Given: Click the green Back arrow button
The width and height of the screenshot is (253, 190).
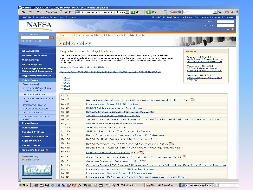Looking at the screenshot, I should click(x=149, y=12).
